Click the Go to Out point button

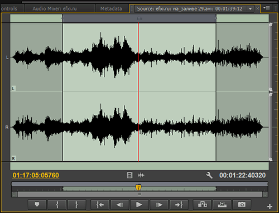pos(179,205)
